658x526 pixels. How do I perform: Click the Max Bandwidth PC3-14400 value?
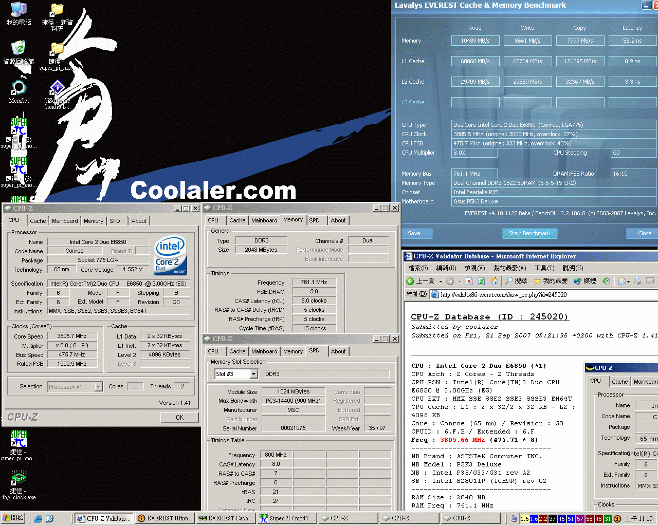(293, 401)
